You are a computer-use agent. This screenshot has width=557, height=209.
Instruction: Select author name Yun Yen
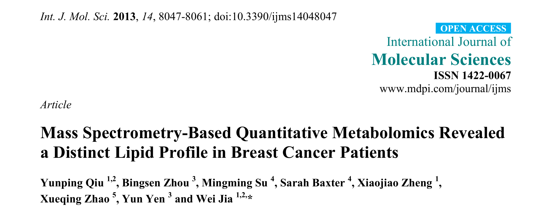coord(143,199)
